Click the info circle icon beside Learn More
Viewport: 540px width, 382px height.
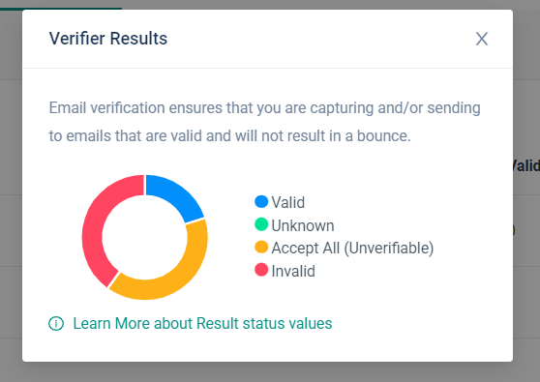point(56,324)
